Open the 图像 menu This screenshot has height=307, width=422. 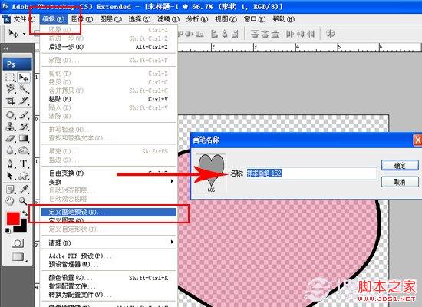[82, 19]
